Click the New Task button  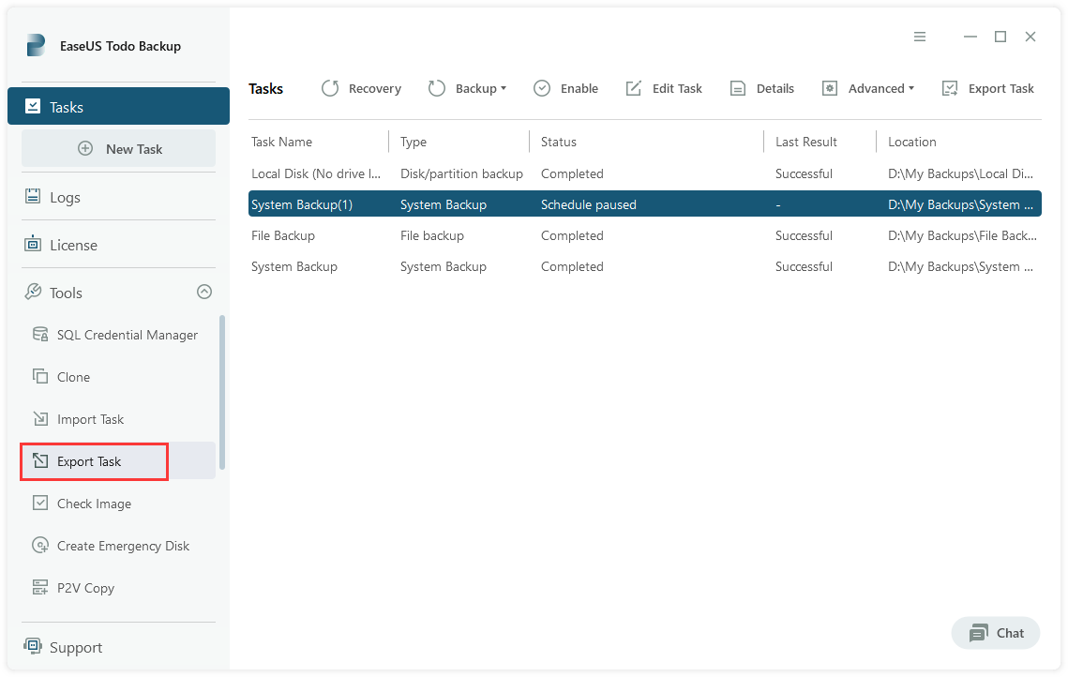(x=119, y=148)
